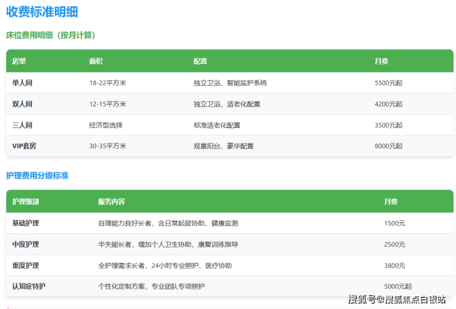Click the 房型 column header
The image size is (456, 309).
(19, 62)
